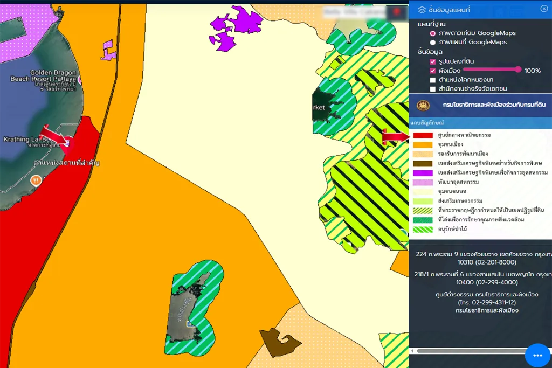Select ภาพแผนที่ GoogleMaps base map

coord(432,43)
